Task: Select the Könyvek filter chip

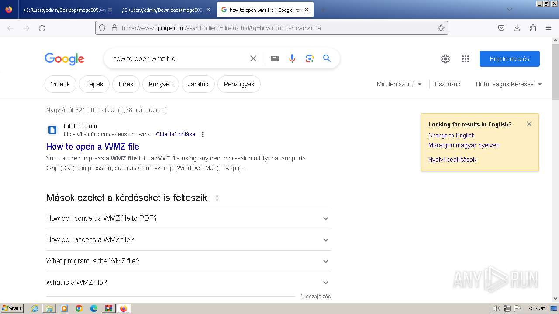Action: point(161,84)
